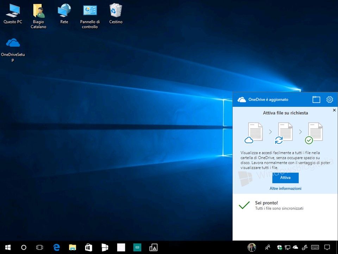Open Cortana circle on the taskbar

24,247
